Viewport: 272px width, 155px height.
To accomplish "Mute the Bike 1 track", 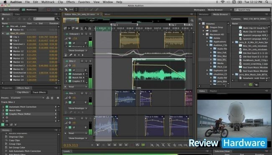I will [x=82, y=118].
